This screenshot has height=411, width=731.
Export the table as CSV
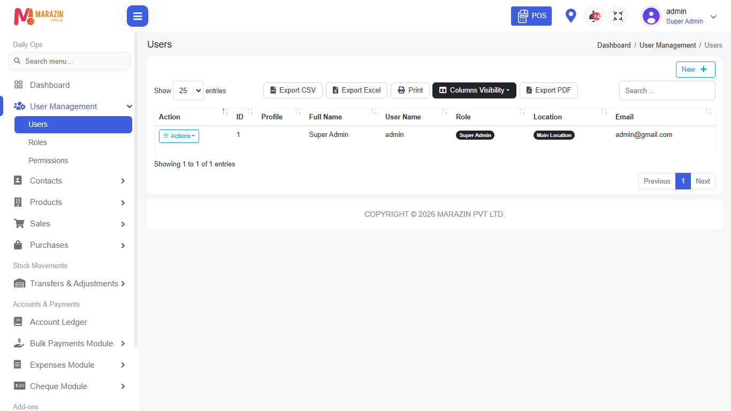tap(293, 90)
